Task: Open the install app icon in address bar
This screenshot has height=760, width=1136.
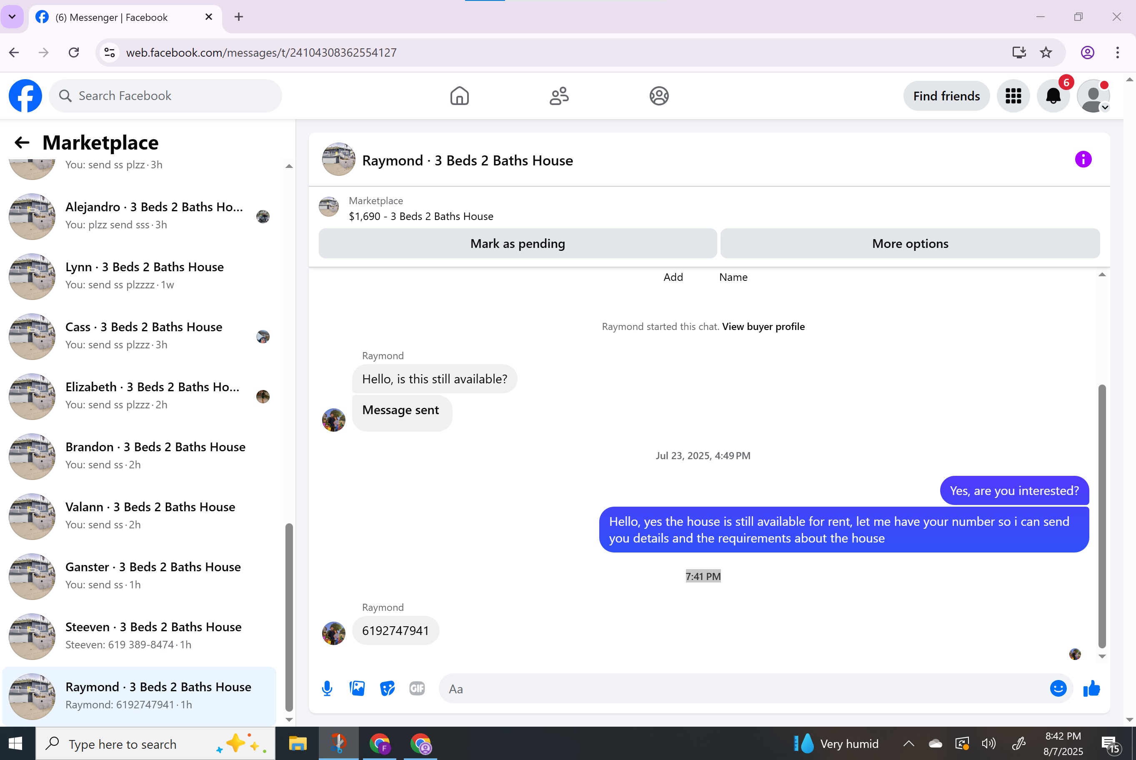Action: 1019,52
